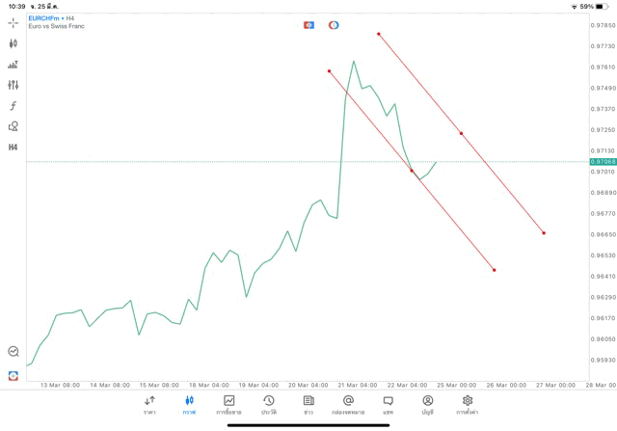Select the upper red trendline's middle anchor point
Screen dimensions: 617x431
(x=461, y=133)
